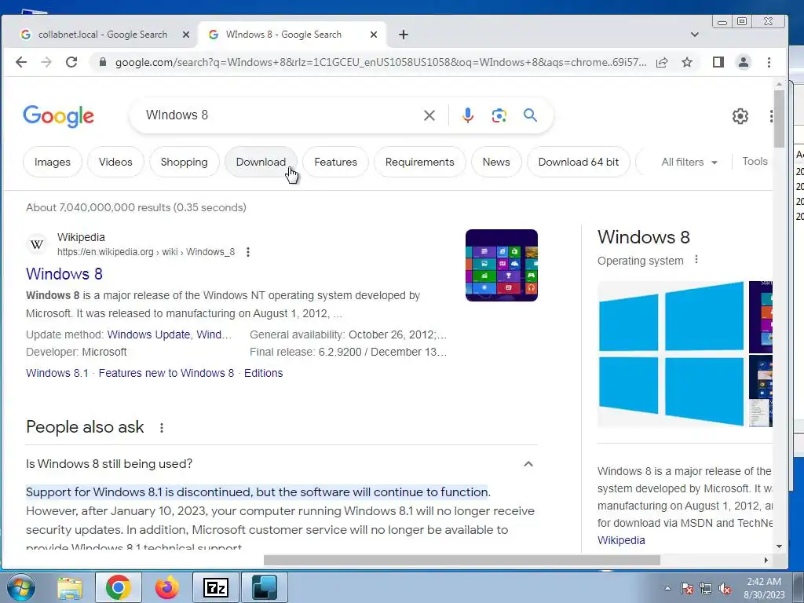Screen dimensions: 804x603
Task: Click the Action Center flag icon
Action: (686, 588)
